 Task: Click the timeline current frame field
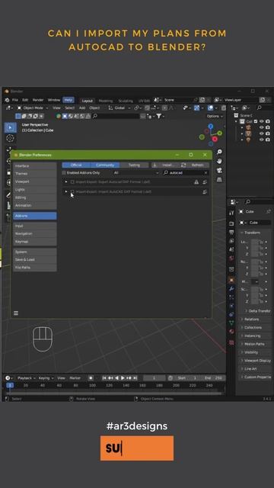pyautogui.click(x=154, y=378)
